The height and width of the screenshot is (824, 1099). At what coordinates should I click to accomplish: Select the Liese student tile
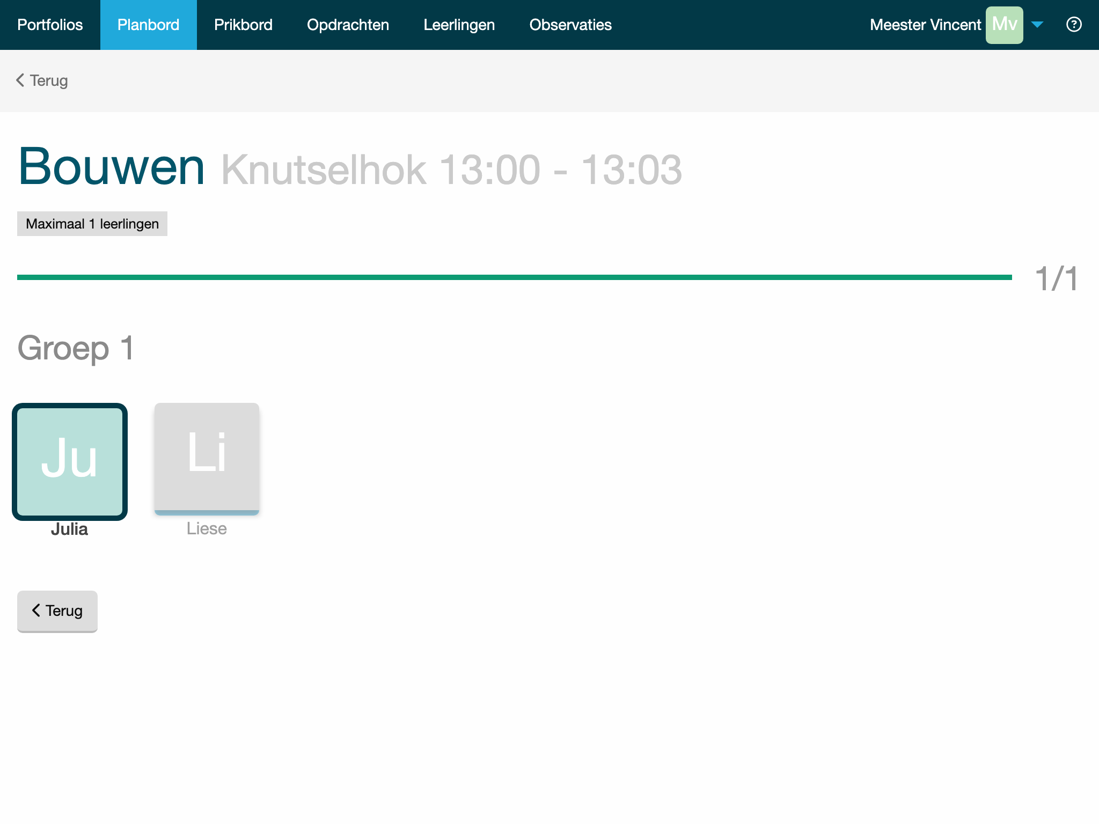(207, 459)
